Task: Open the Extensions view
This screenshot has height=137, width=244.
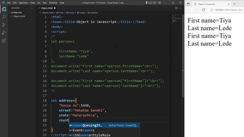Action: [4, 41]
